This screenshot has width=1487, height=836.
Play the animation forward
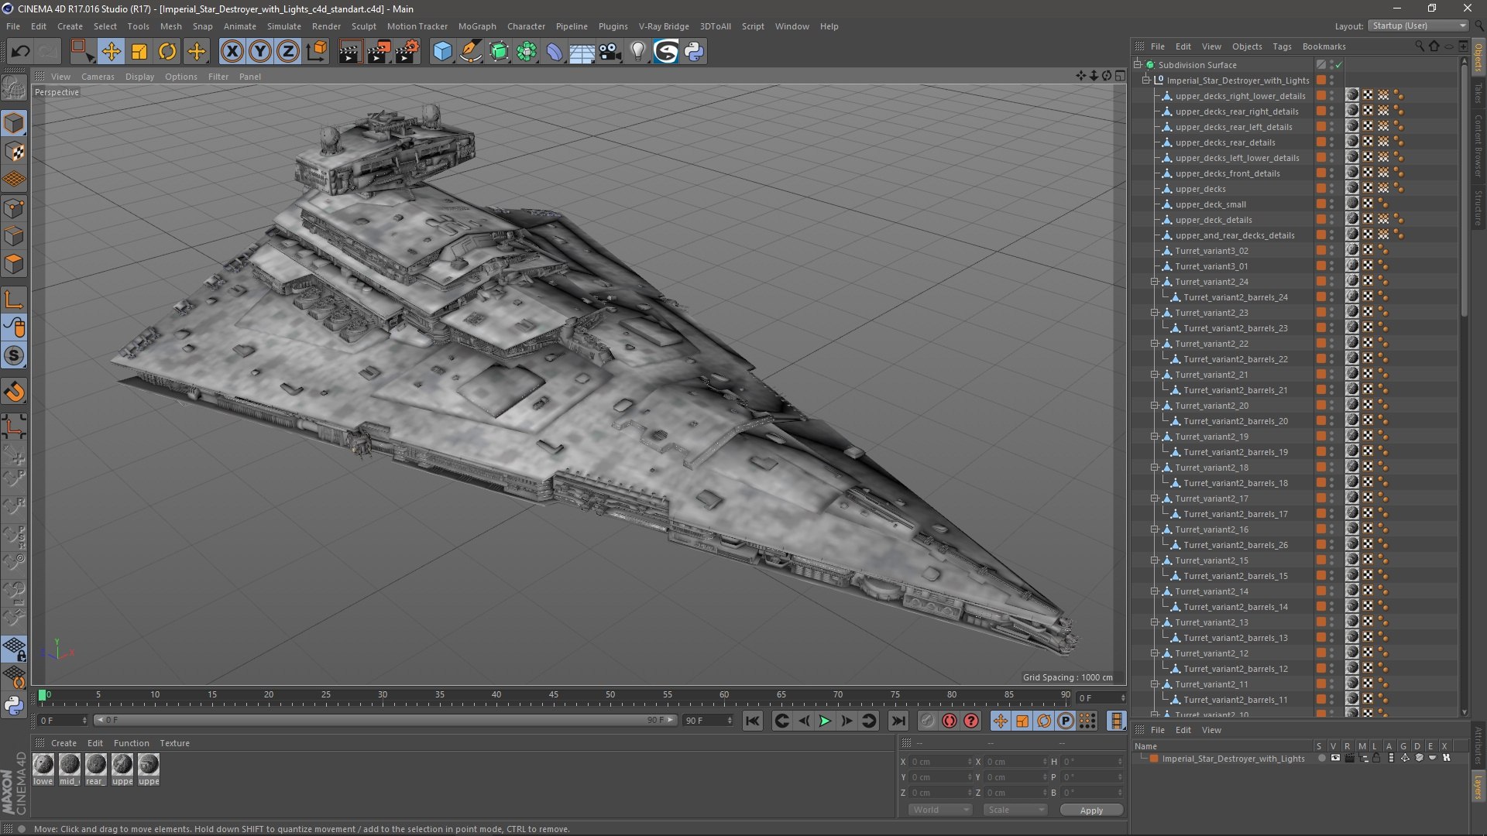[x=825, y=721]
